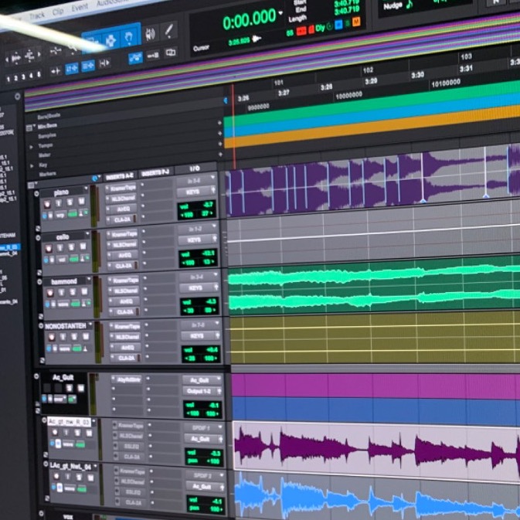Record-arm the cello track

pos(49,249)
